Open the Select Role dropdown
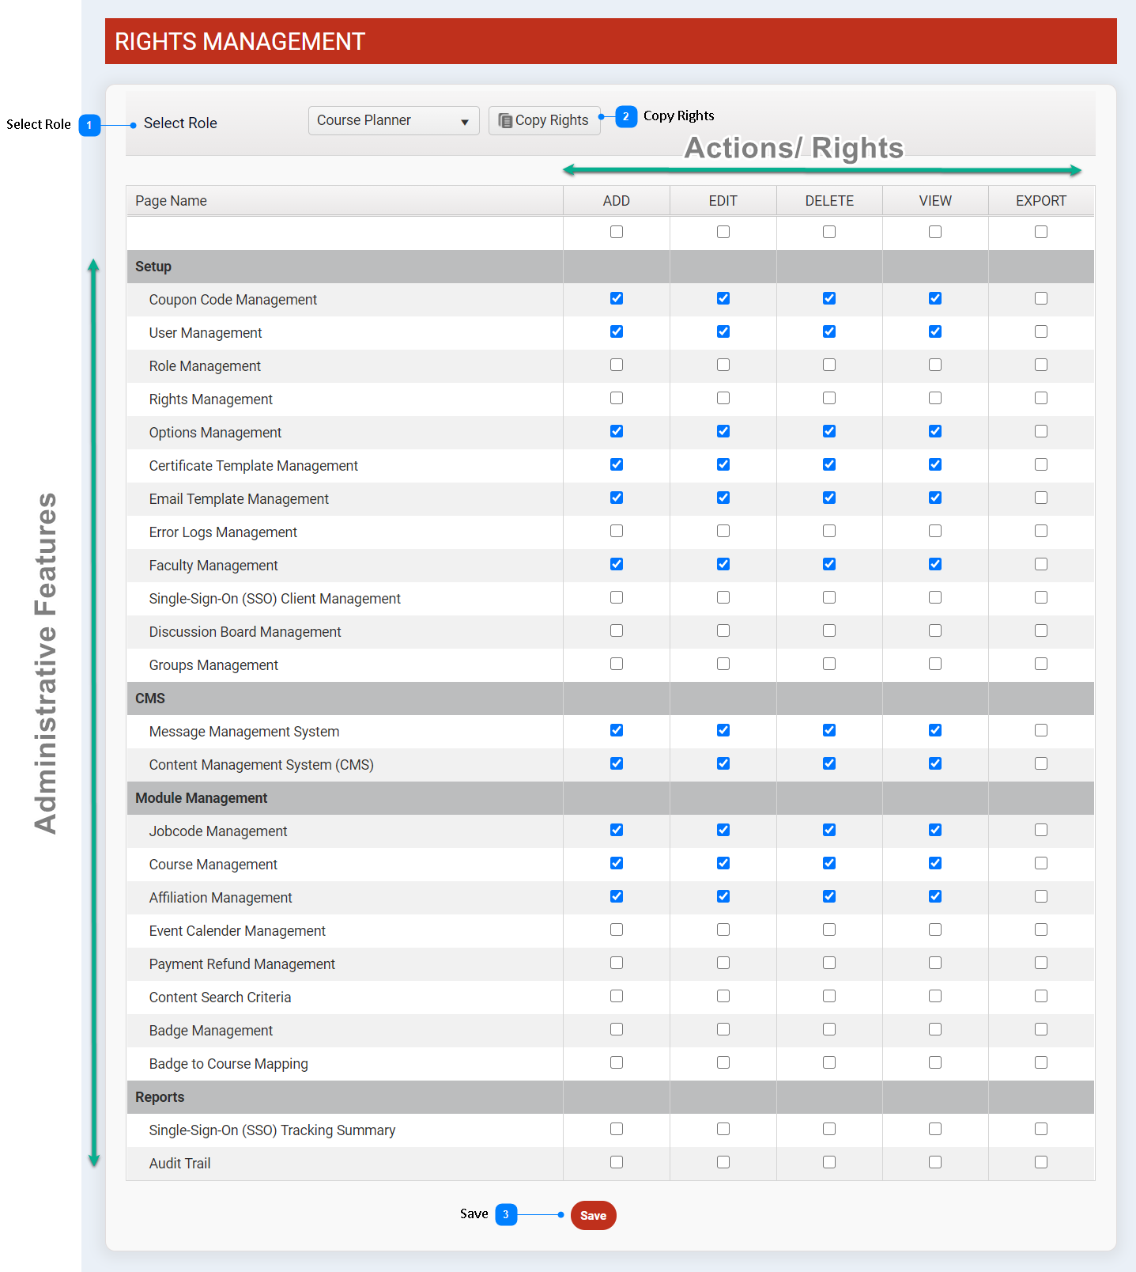This screenshot has width=1136, height=1272. pos(393,120)
